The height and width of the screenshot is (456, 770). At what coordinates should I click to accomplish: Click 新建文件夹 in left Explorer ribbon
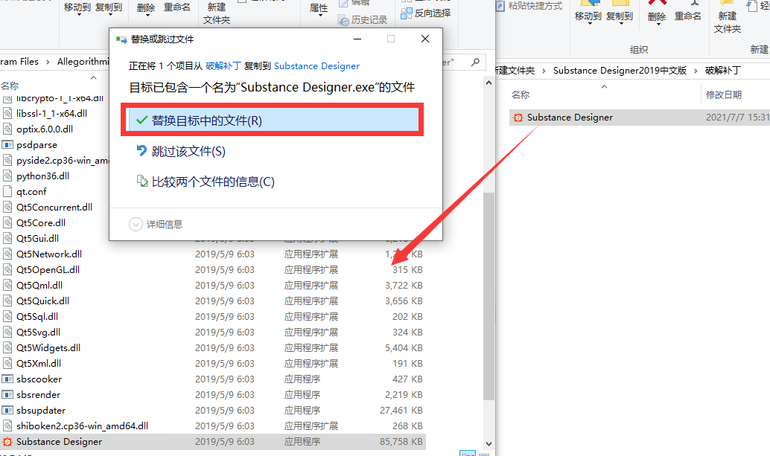[x=217, y=13]
